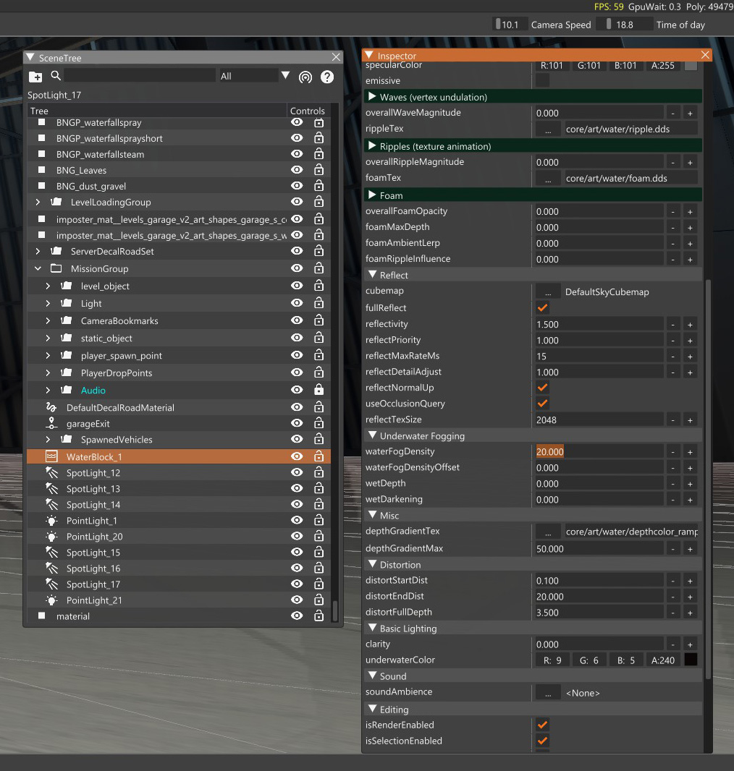Toggle the lock icon for LevelLoadingGroup
The width and height of the screenshot is (734, 771).
[x=319, y=202]
